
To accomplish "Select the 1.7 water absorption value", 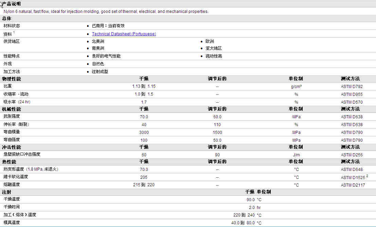I will pos(144,102).
